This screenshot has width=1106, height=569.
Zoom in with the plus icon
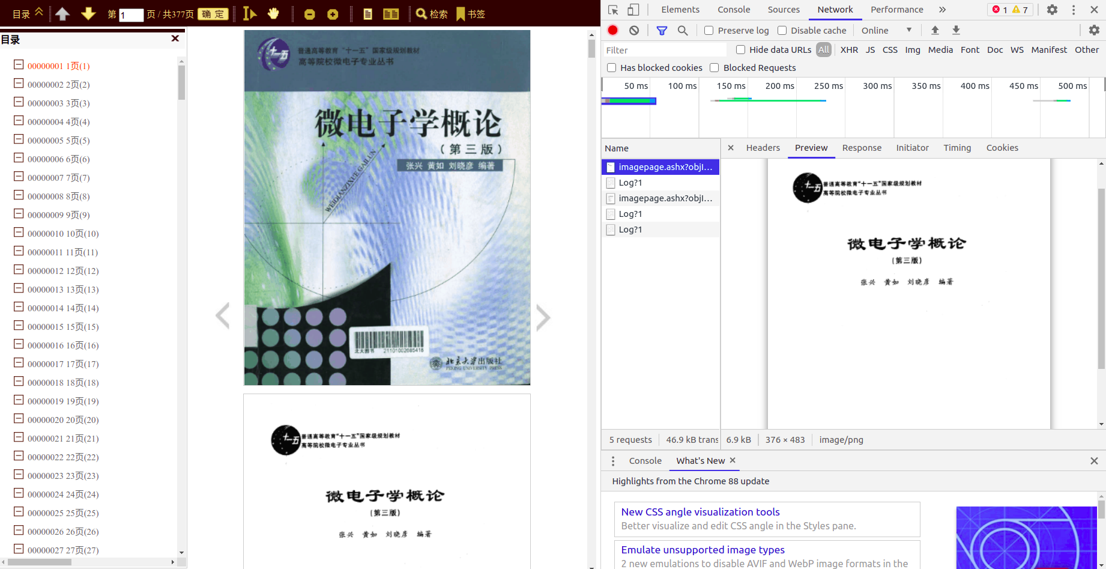[x=333, y=14]
